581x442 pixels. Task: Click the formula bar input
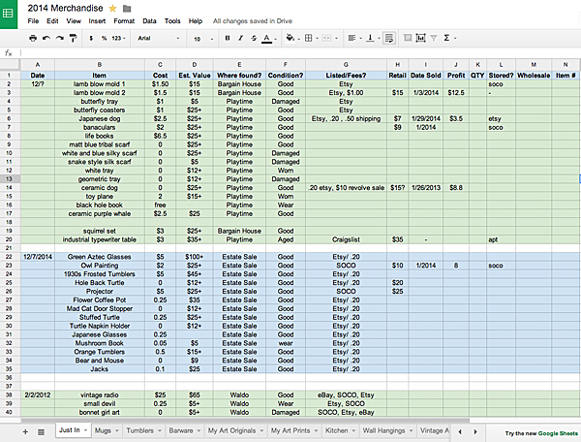[x=300, y=53]
